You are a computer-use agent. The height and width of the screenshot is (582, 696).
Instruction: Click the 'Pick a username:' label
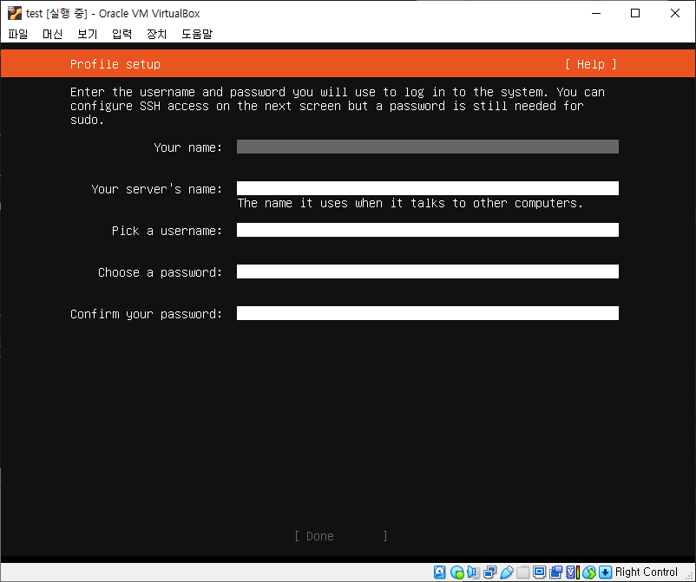click(x=167, y=231)
